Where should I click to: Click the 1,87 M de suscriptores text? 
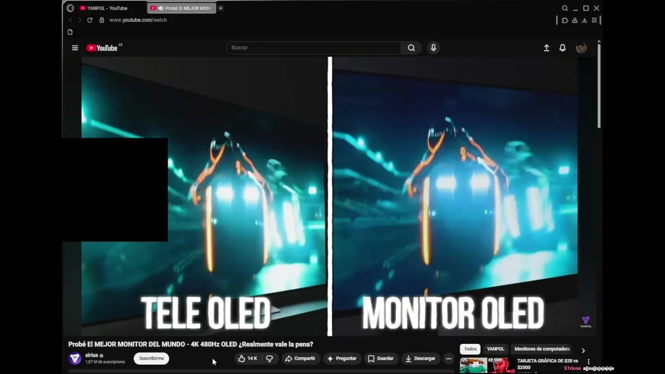point(105,362)
